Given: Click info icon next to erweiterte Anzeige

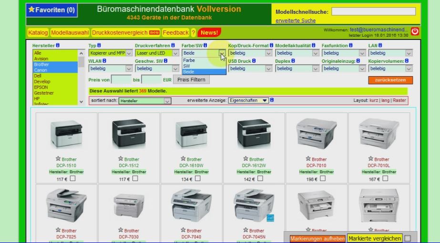Looking at the screenshot, I should click(x=272, y=100).
